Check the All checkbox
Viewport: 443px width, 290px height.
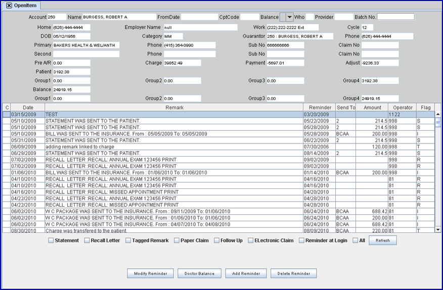click(356, 240)
